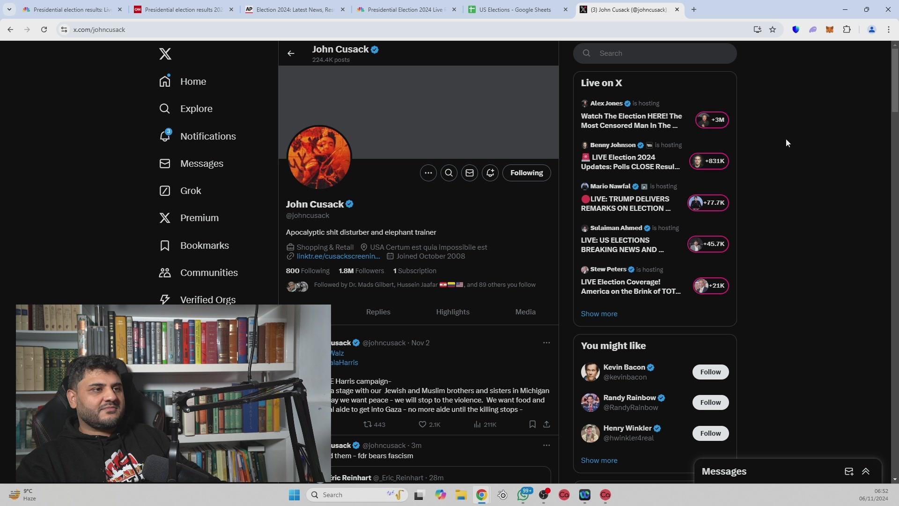Open Verified Orgs in the sidebar
The image size is (899, 506).
(198, 299)
